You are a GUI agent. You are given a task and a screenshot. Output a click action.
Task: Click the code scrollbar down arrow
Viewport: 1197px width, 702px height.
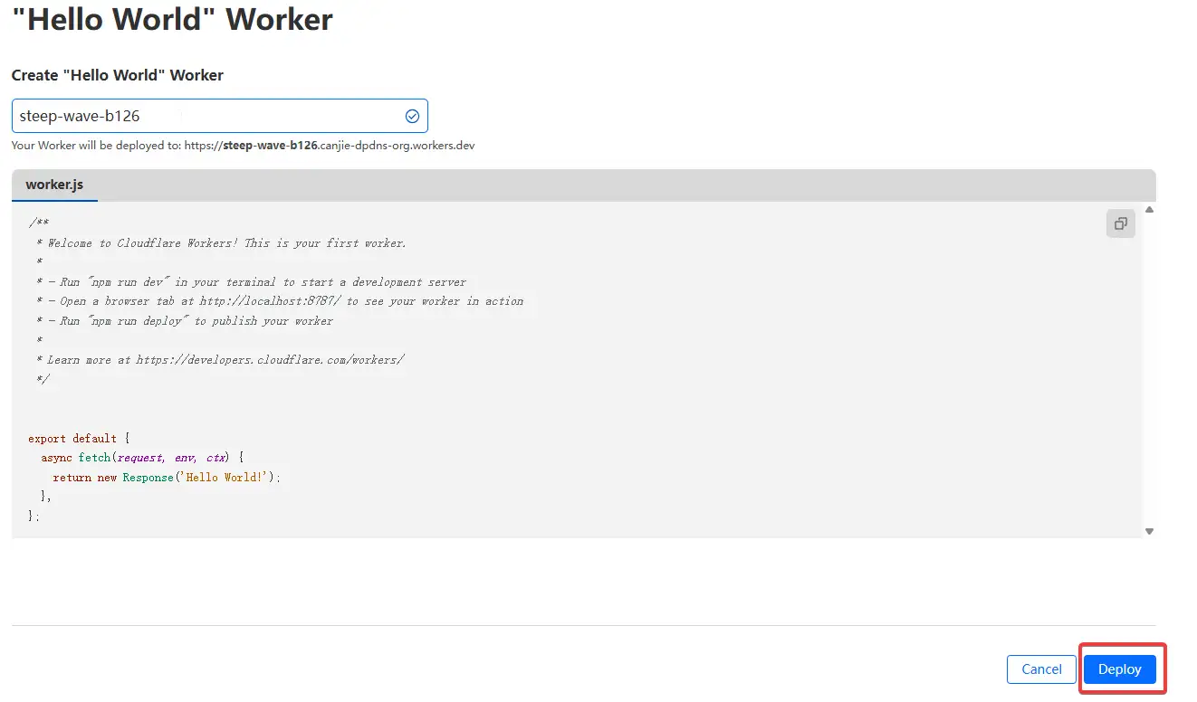click(x=1149, y=532)
